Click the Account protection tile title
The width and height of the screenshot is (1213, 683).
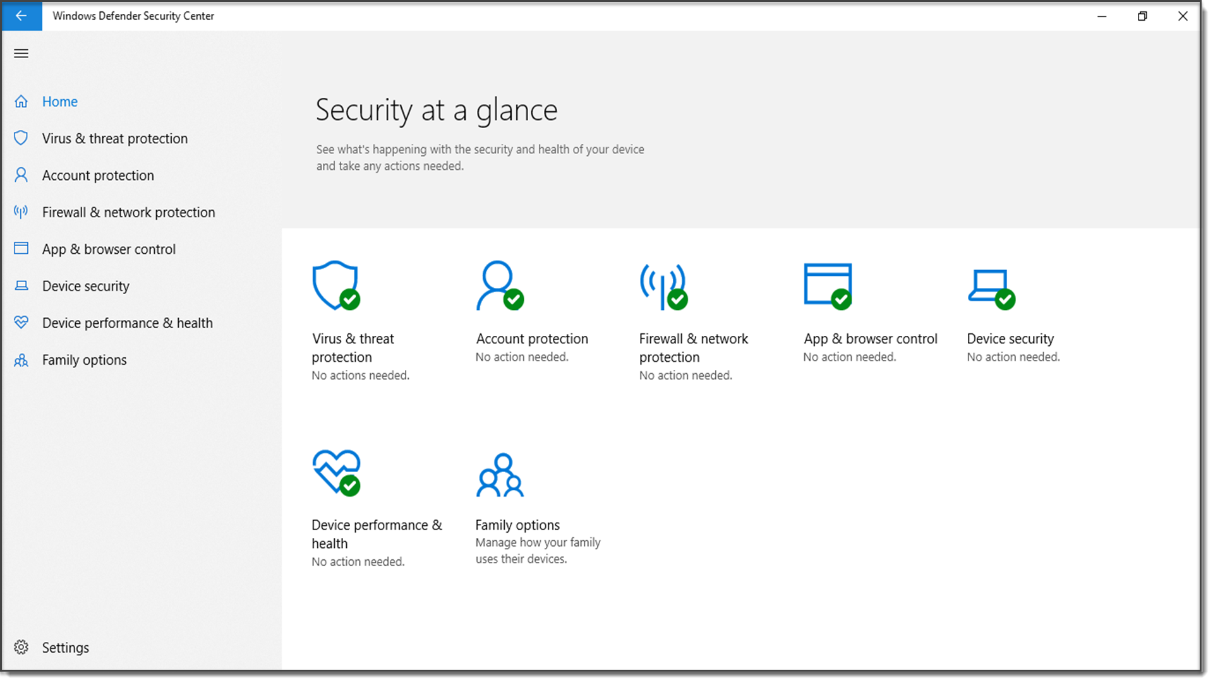[532, 339]
